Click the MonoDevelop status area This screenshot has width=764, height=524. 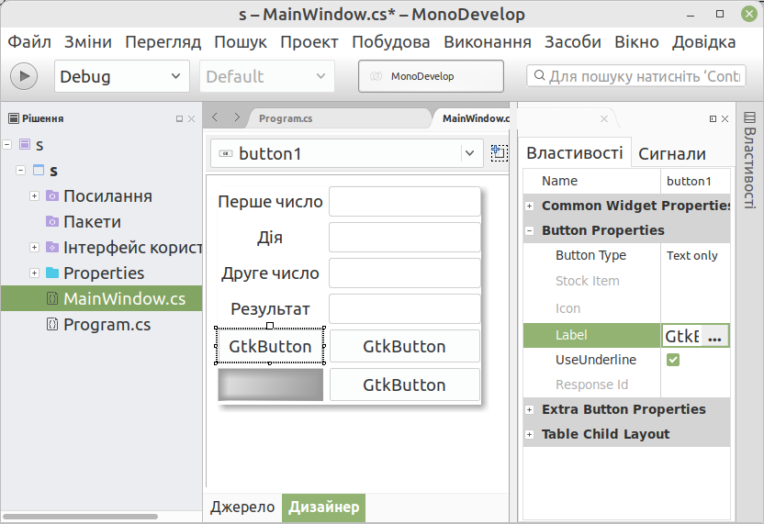pyautogui.click(x=431, y=76)
